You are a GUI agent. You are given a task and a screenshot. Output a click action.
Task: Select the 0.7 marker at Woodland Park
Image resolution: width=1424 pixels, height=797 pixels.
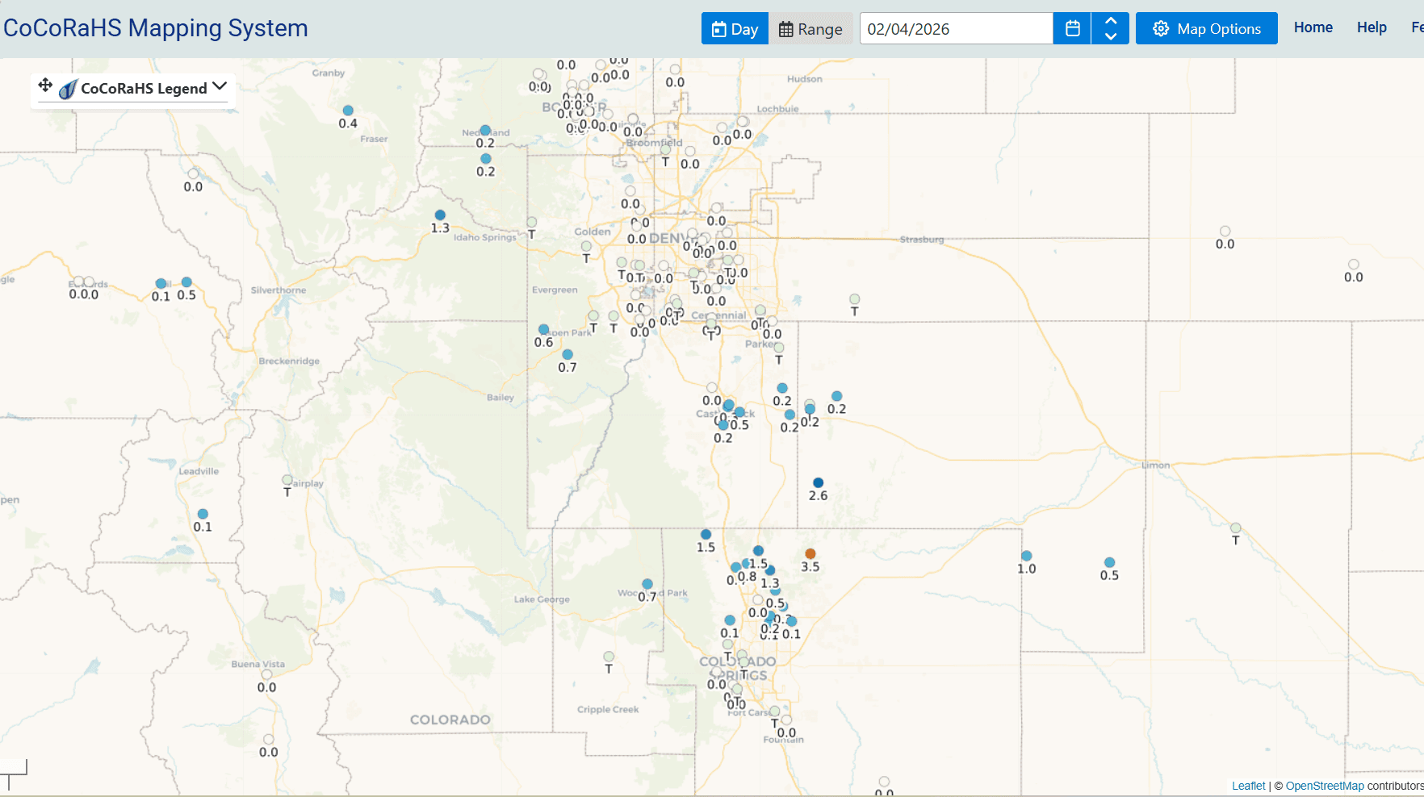click(x=647, y=584)
